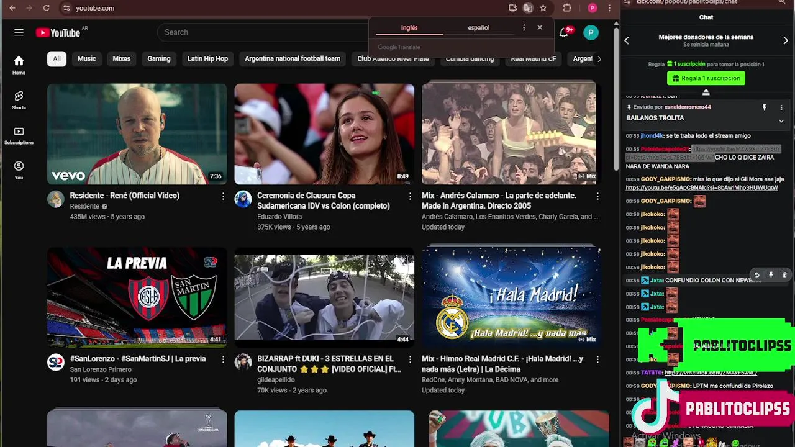Open Residente channel avatar
Screen dimensions: 795x447
tap(56, 199)
